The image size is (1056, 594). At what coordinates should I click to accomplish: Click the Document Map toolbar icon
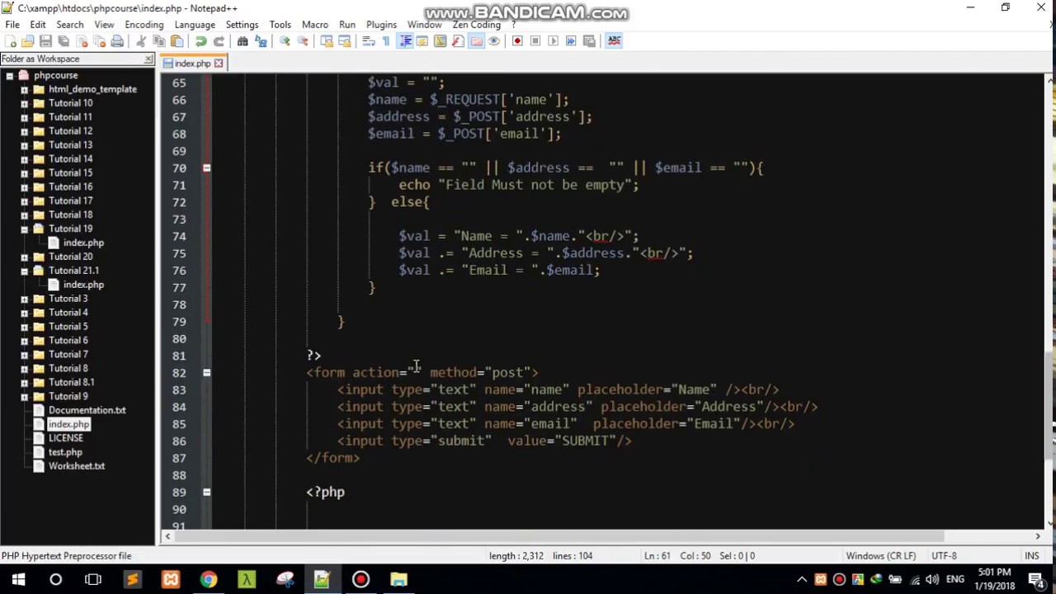[x=440, y=41]
